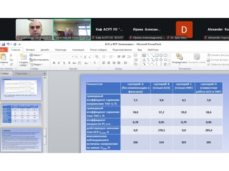Click the Create Slide icon
The width and height of the screenshot is (229, 171).
[23, 57]
